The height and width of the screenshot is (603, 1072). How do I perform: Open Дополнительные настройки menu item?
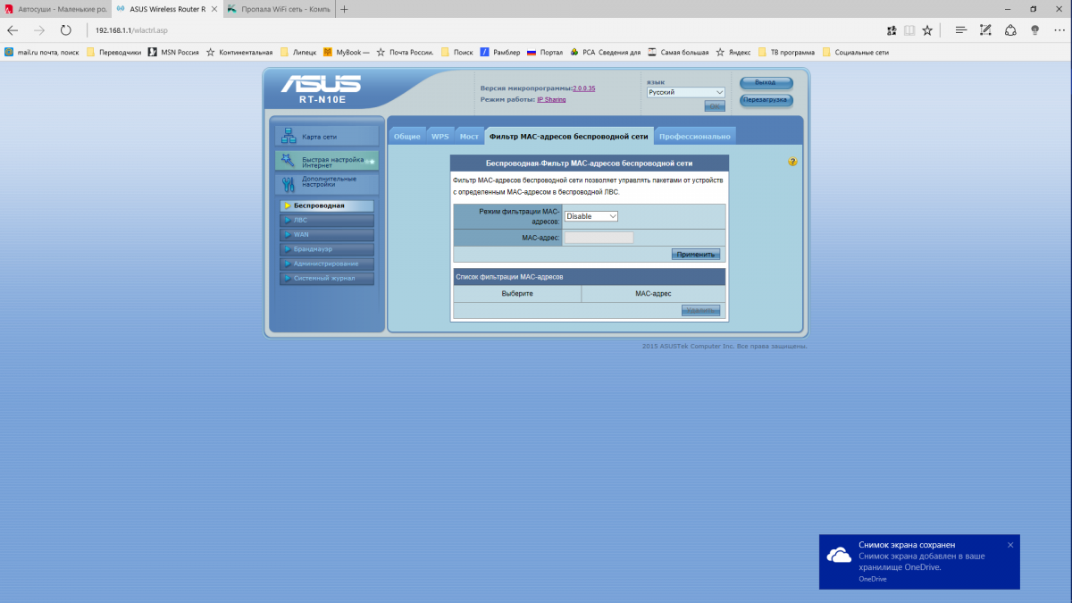coord(327,184)
